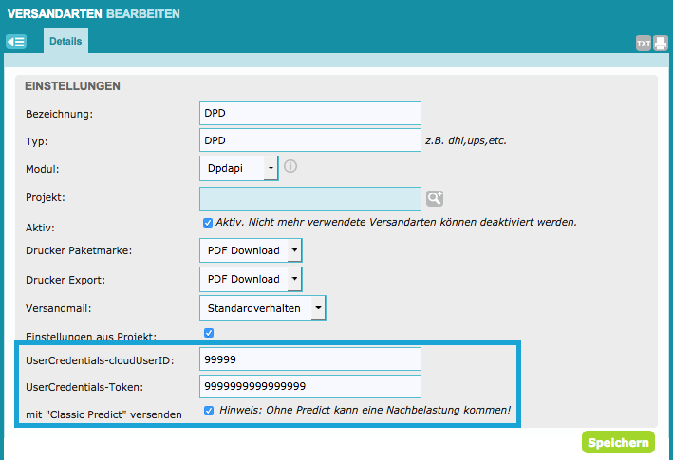Click the info icon next to Modul
The height and width of the screenshot is (460, 673).
[290, 167]
